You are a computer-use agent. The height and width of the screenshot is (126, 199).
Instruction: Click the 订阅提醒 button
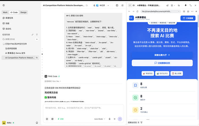click(188, 18)
